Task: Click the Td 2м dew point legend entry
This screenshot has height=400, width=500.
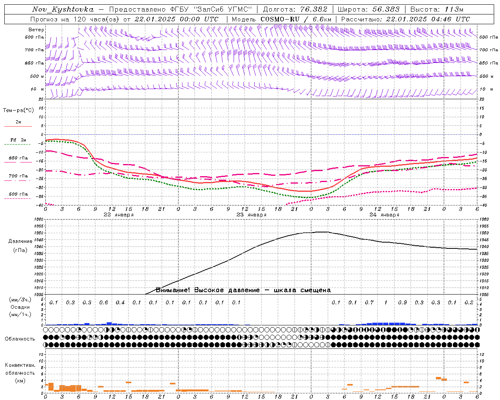Action: (18, 140)
